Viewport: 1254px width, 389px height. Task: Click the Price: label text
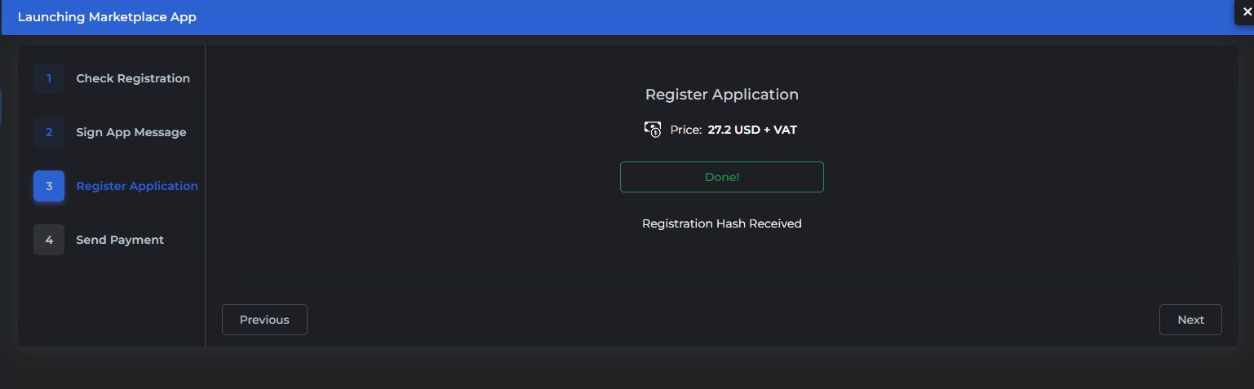(x=686, y=130)
